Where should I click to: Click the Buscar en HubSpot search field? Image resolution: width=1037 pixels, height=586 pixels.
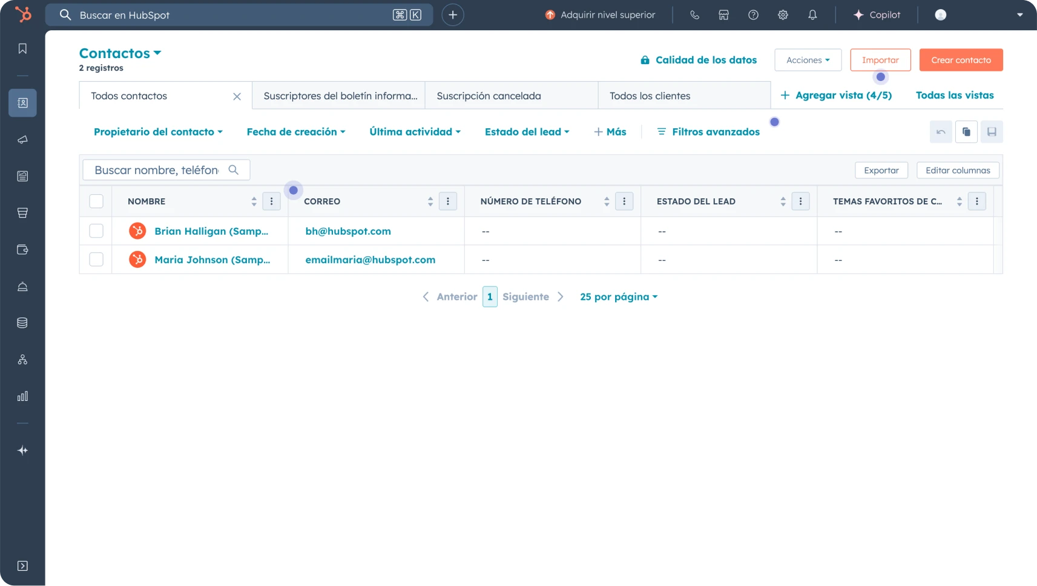tap(239, 15)
